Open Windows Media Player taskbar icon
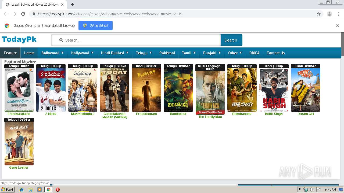The image size is (344, 193). 40,190
